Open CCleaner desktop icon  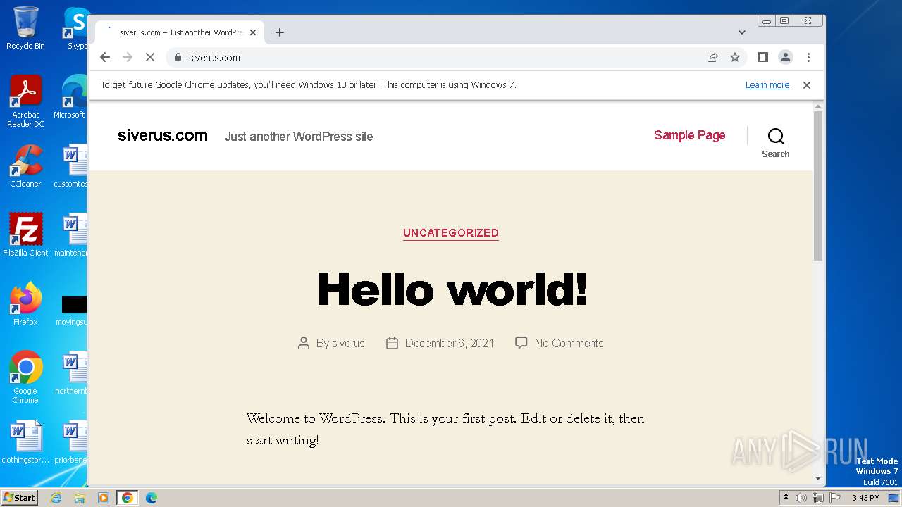coord(25,166)
